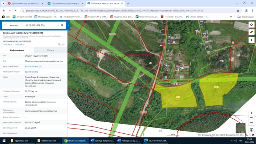Open the Решение от 25 фев... bookmark
This screenshot has width=256, height=144.
[122, 17]
